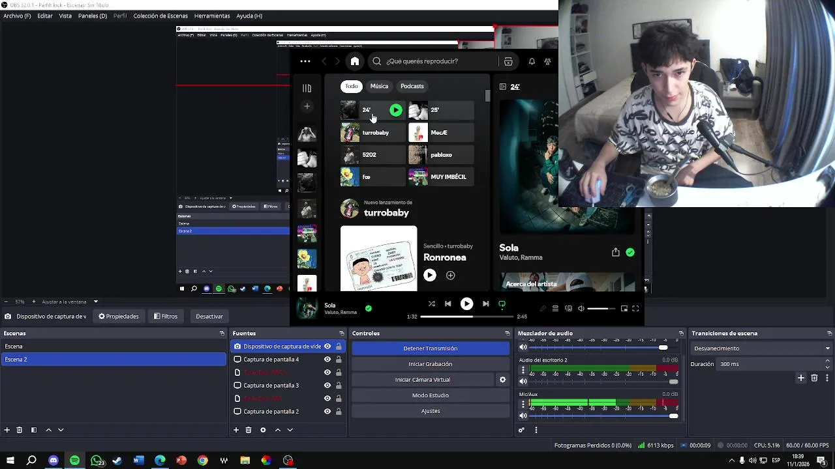Screen dimensions: 835x469
Task: Open advanced audio properties gears icon
Action: 521,430
